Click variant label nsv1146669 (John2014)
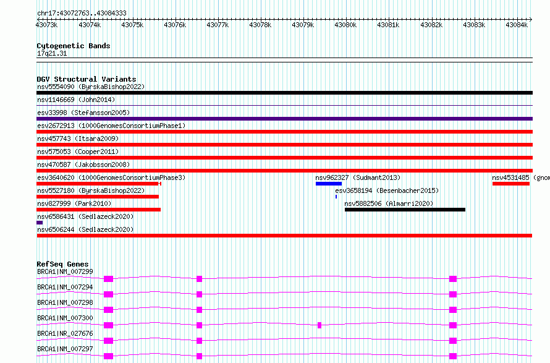 pos(76,100)
